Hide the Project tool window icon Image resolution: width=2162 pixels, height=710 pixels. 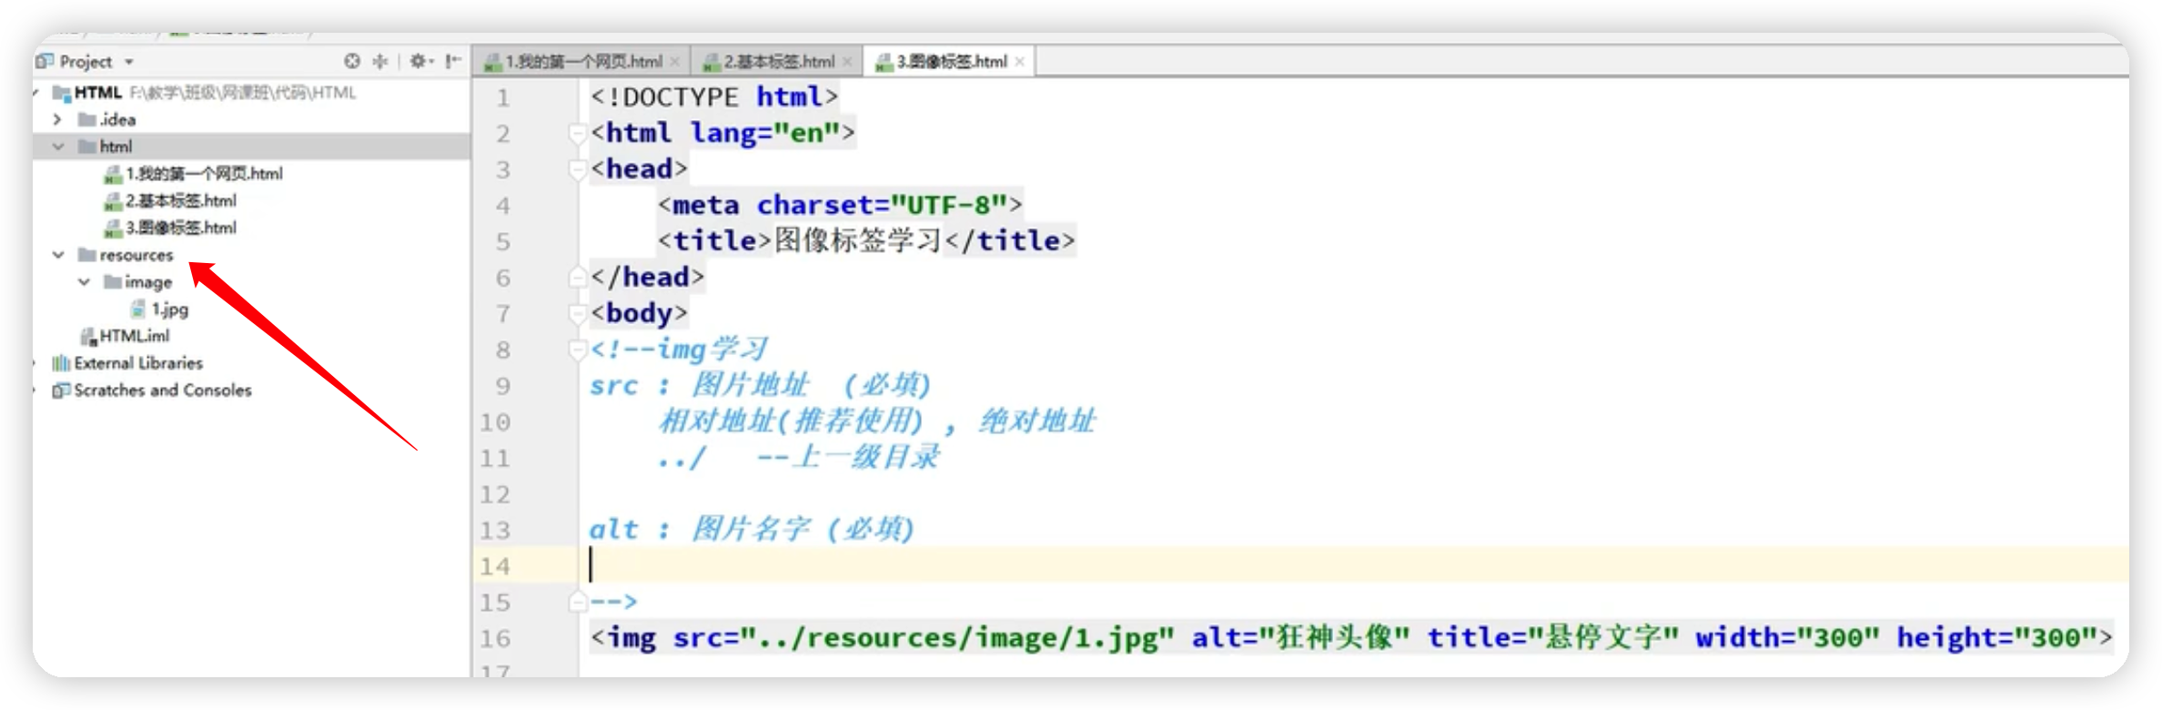coord(452,61)
